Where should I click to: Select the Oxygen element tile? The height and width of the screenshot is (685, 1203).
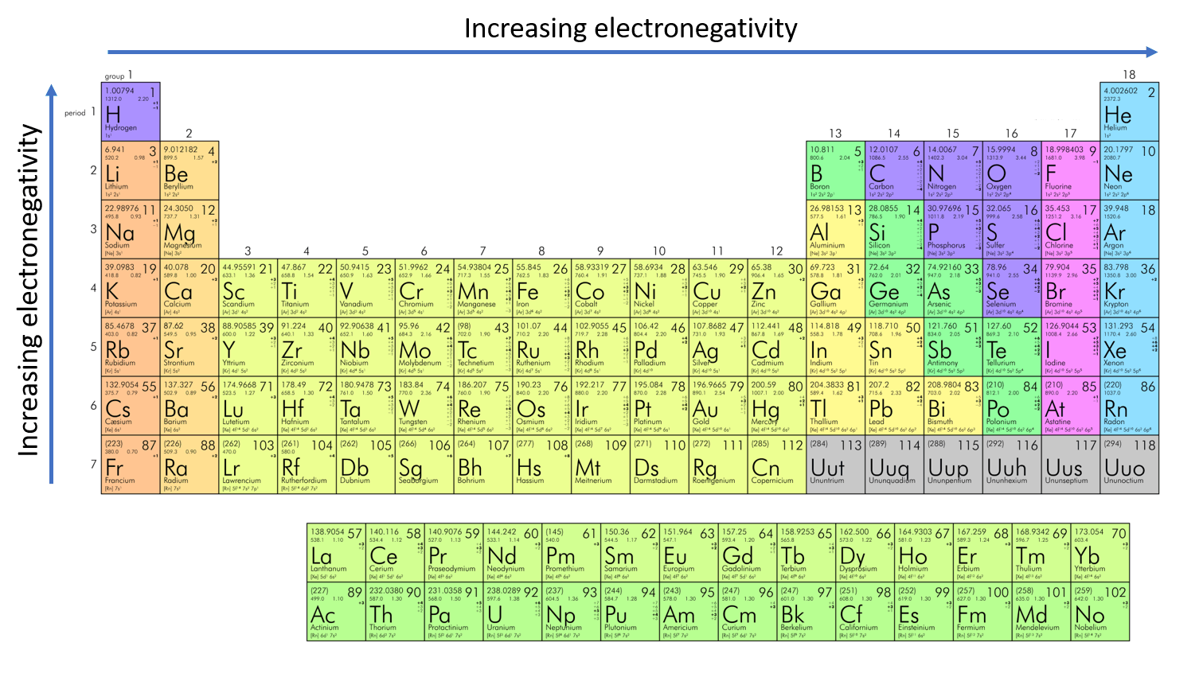point(1011,170)
